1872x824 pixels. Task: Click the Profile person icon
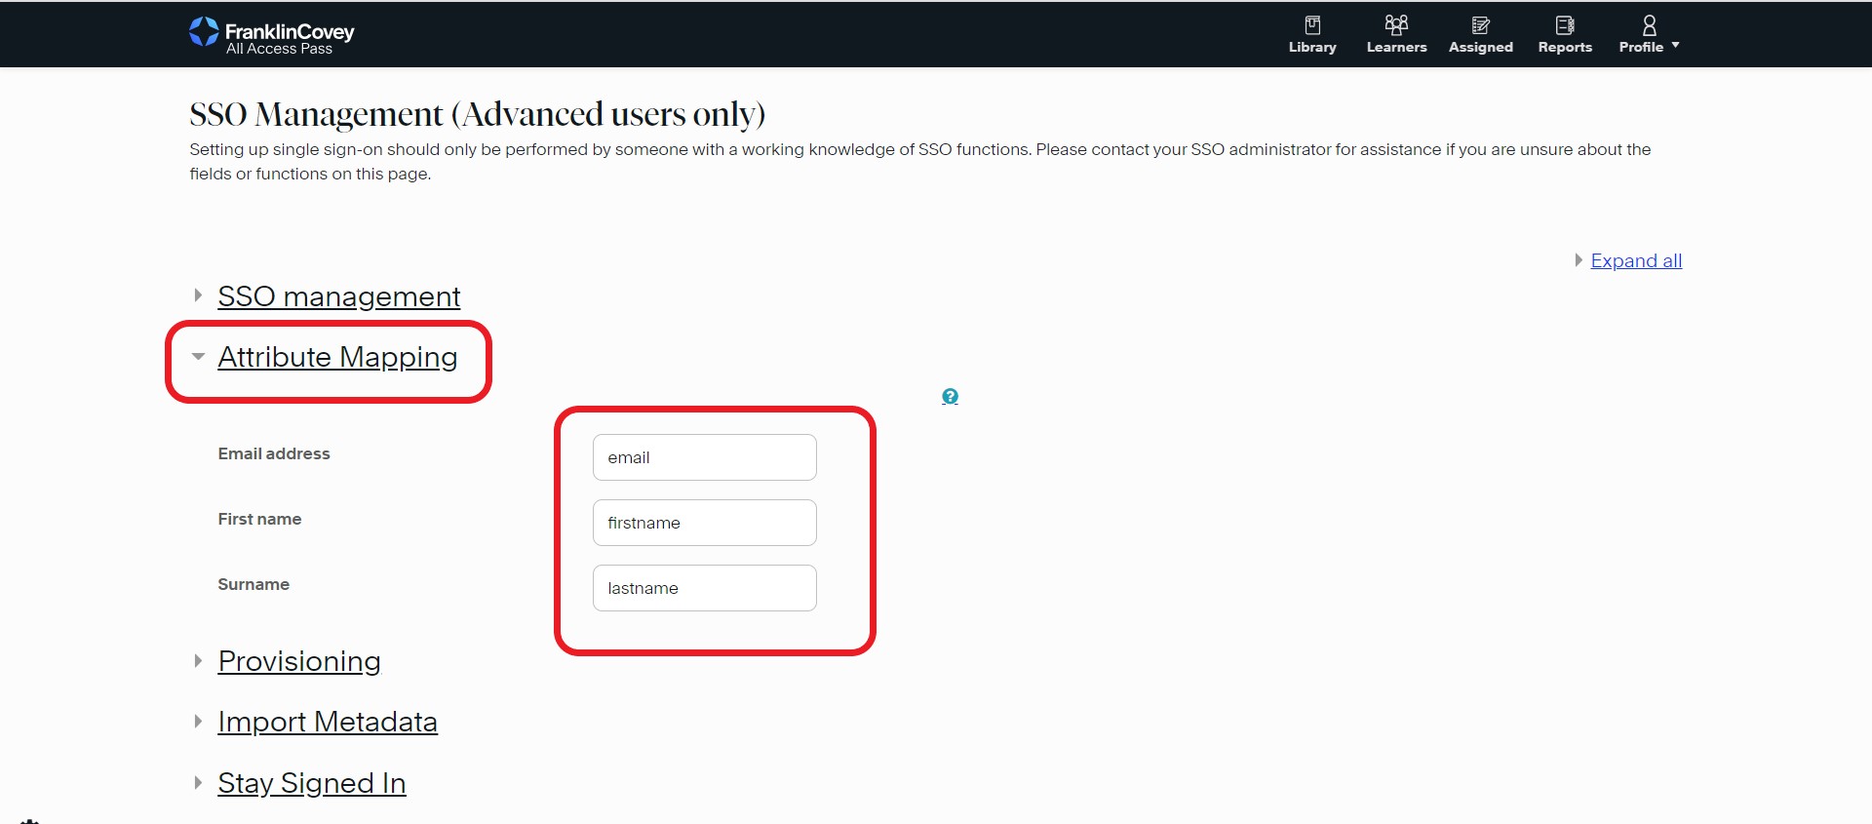pos(1649,25)
